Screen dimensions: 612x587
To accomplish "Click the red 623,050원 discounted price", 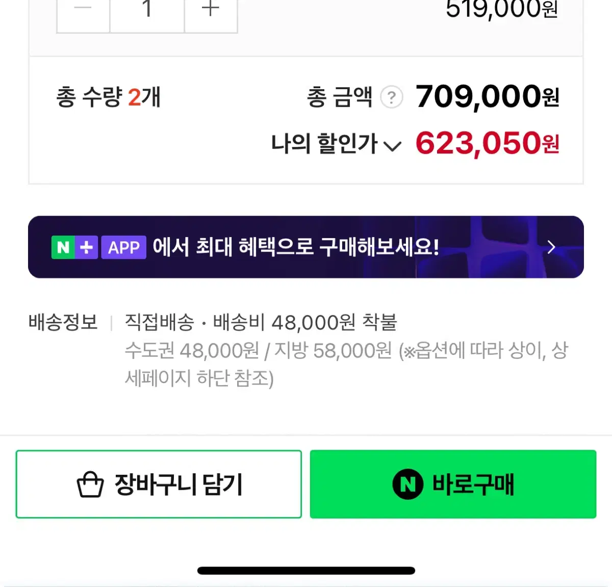I will pyautogui.click(x=487, y=143).
